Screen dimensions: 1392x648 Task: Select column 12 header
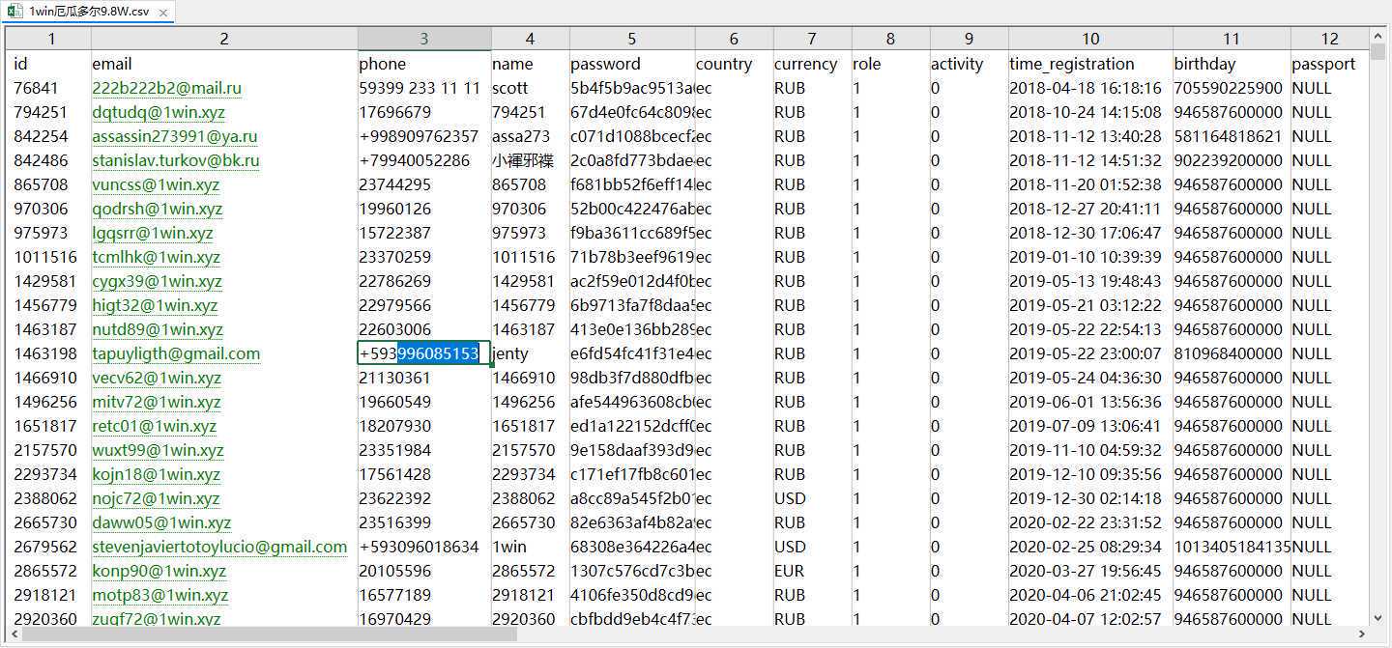pyautogui.click(x=1330, y=39)
